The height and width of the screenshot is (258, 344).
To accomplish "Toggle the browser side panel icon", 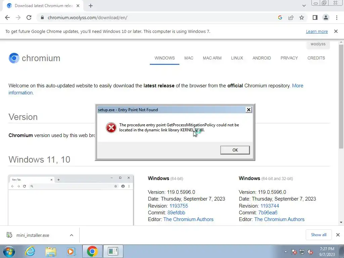I will (x=315, y=17).
